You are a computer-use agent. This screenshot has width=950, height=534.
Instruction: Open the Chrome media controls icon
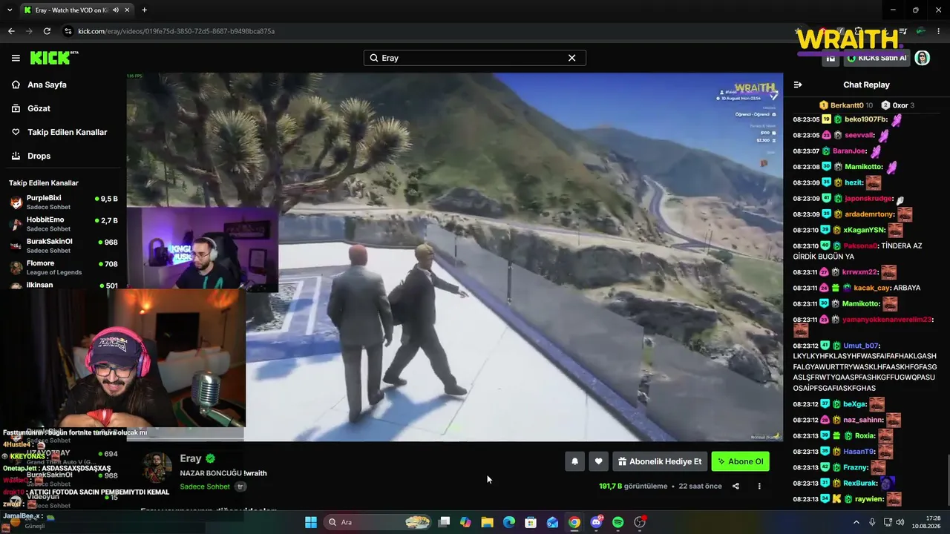tap(904, 31)
